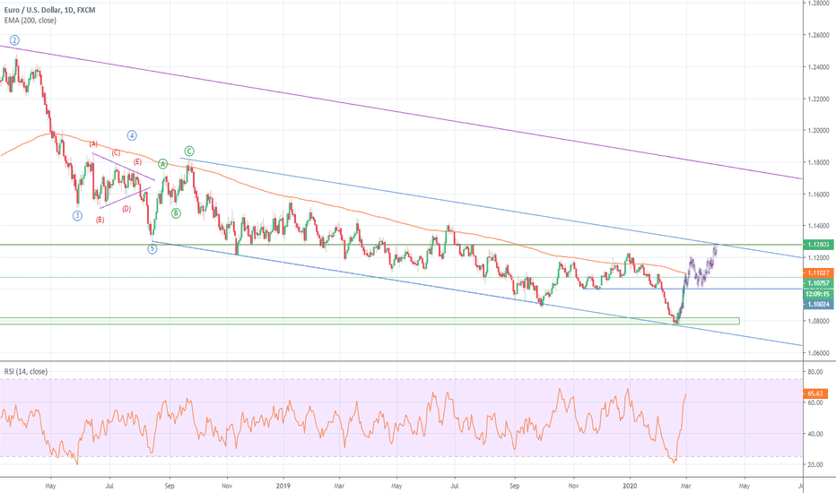The width and height of the screenshot is (836, 493).
Task: Click the blue circled wave 3 marker
Action: [78, 215]
